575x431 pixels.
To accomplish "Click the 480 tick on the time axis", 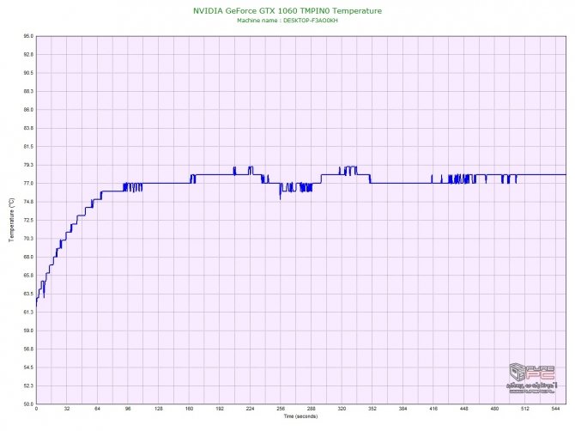I will pyautogui.click(x=494, y=409).
